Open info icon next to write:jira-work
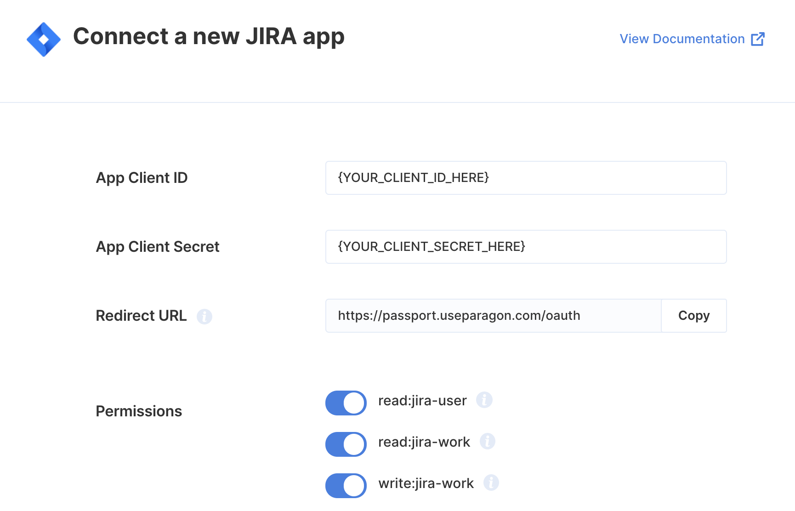Screen dimensions: 795x511 click(491, 483)
